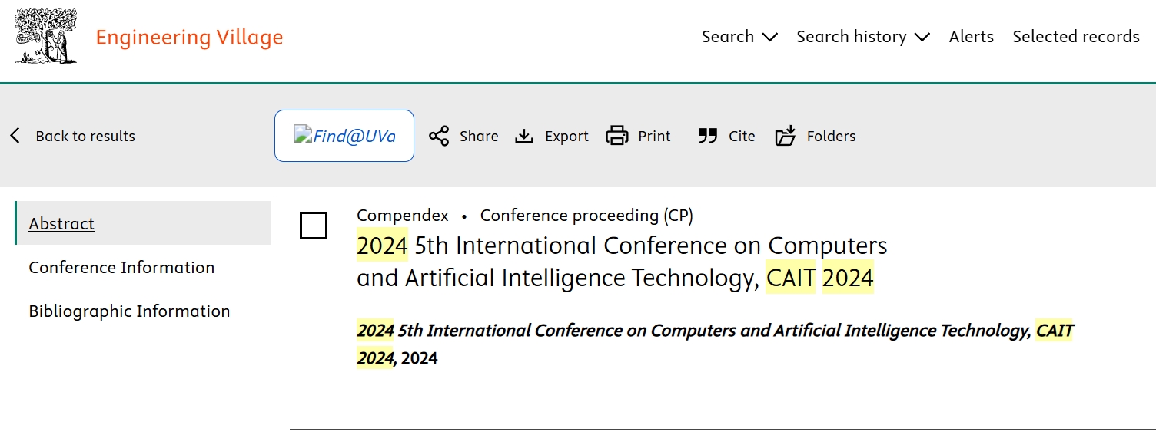
Task: Open Alerts in the top menu
Action: (972, 37)
